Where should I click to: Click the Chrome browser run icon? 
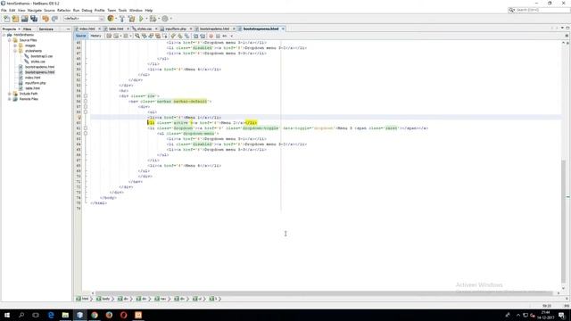coord(111,19)
